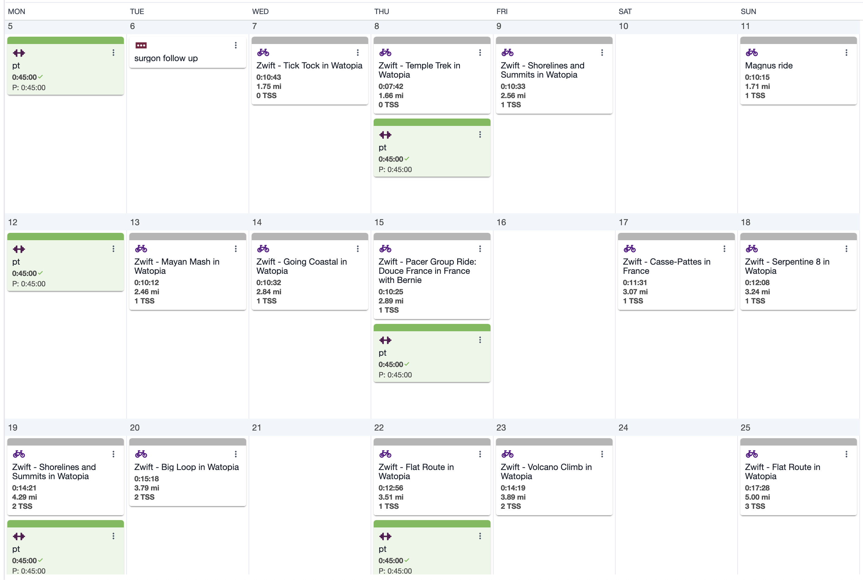Click strength icon on Monday 5 pt workout
The height and width of the screenshot is (580, 863).
pyautogui.click(x=19, y=53)
